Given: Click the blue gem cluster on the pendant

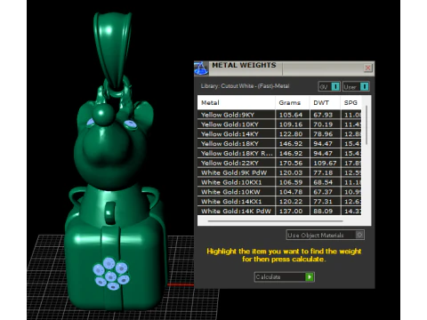Looking at the screenshot, I should (111, 274).
